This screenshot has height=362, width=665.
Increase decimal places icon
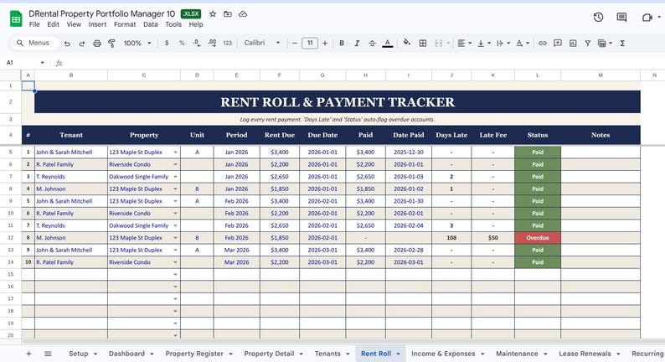212,44
